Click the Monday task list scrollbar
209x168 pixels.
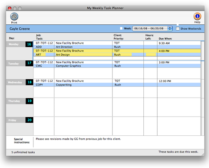202,51
